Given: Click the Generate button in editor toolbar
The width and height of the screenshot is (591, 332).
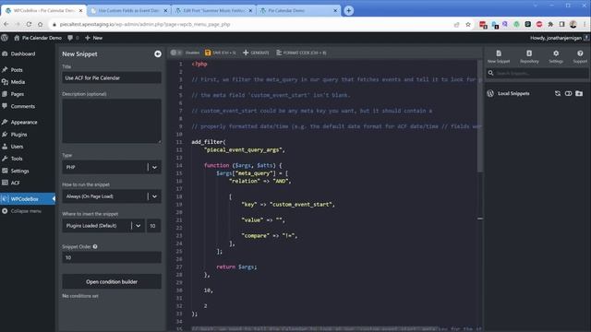Looking at the screenshot, I should point(256,53).
